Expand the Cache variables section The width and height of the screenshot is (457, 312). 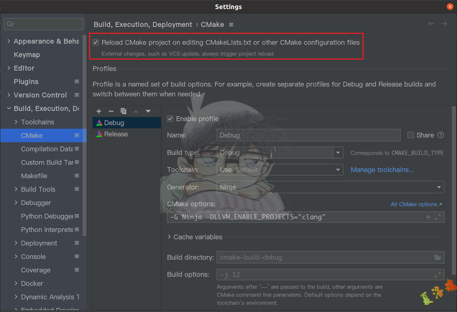point(169,237)
